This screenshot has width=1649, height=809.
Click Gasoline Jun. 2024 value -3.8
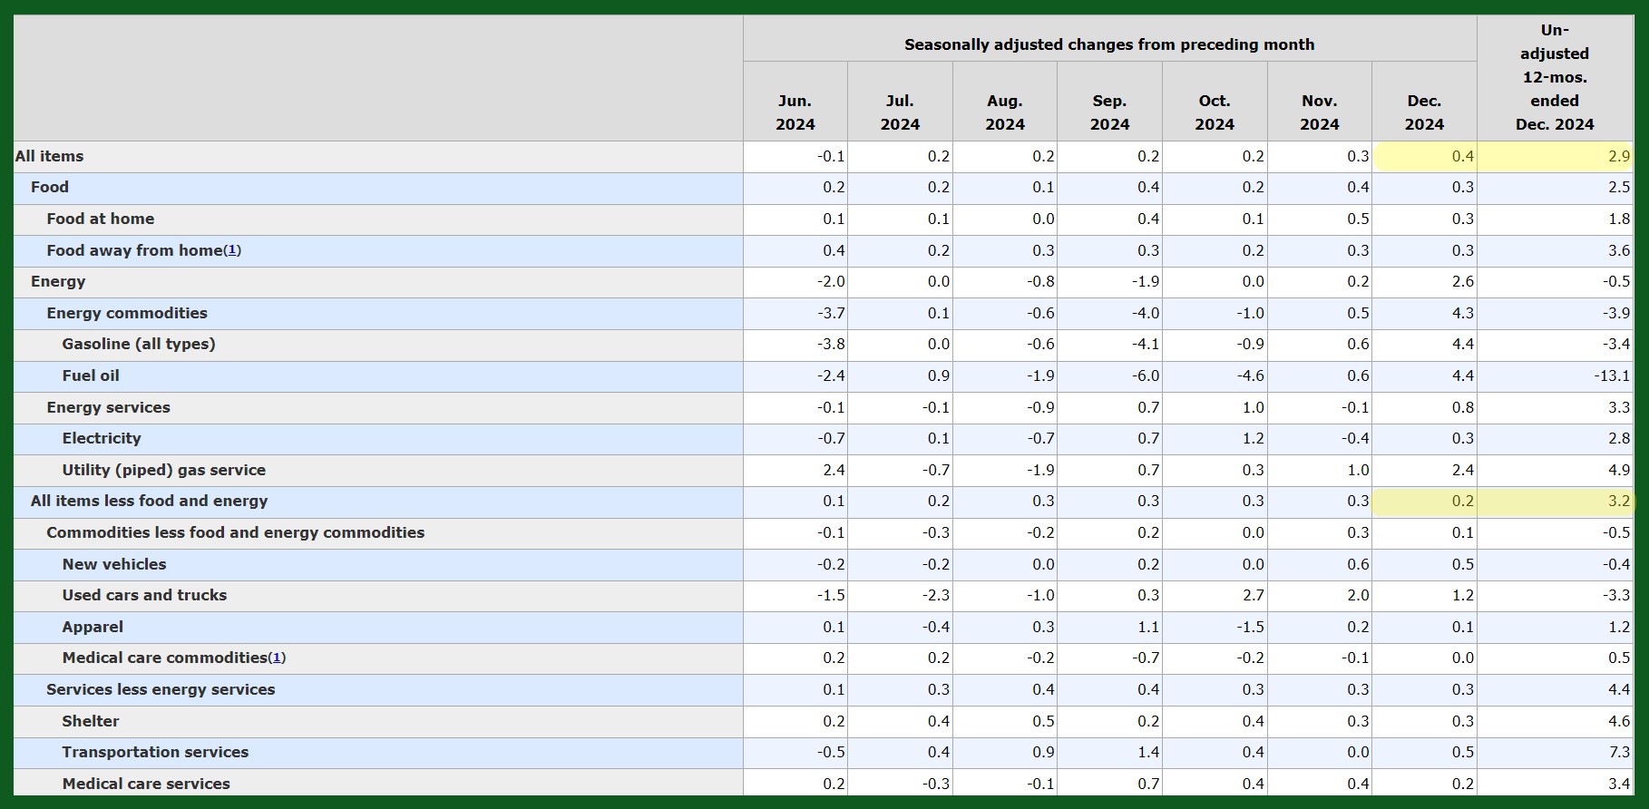831,344
